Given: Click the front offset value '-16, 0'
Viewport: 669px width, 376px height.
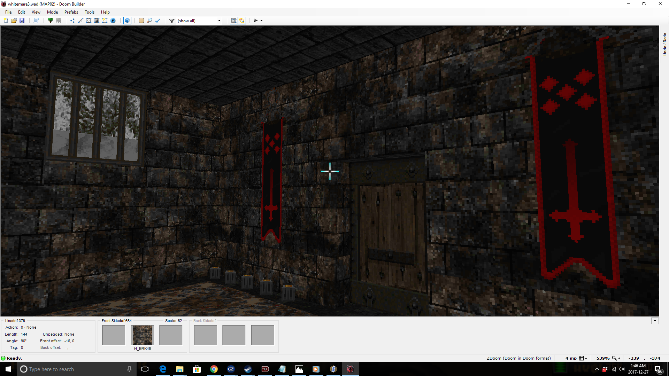Looking at the screenshot, I should coord(69,341).
